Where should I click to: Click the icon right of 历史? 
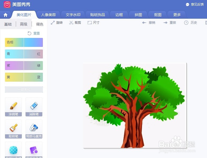[206, 23]
